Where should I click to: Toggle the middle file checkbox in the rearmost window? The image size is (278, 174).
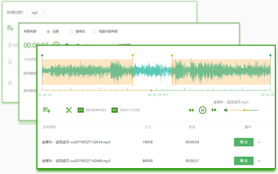pos(10,62)
